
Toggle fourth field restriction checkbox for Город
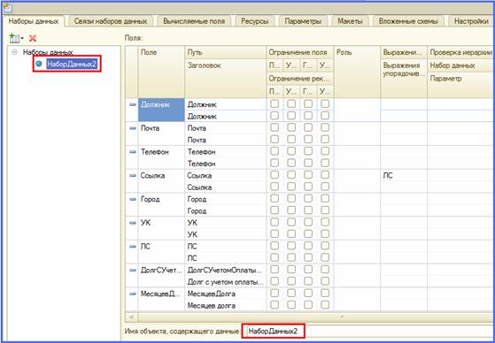[325, 198]
